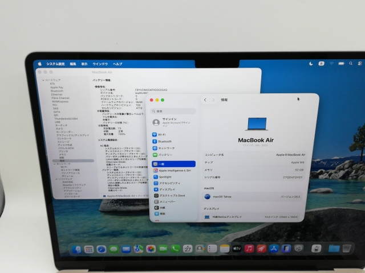Click the battery status icon in the menu bar
The image size is (365, 273).
click(x=341, y=63)
